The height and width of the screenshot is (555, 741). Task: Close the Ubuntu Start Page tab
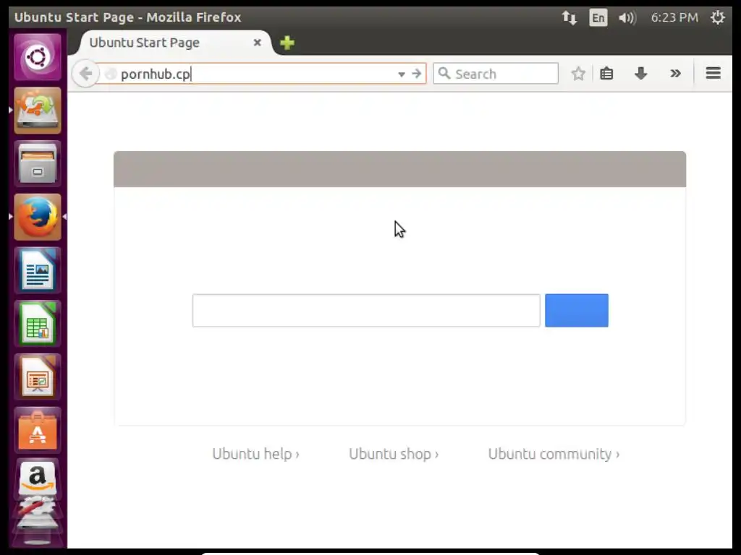[257, 43]
